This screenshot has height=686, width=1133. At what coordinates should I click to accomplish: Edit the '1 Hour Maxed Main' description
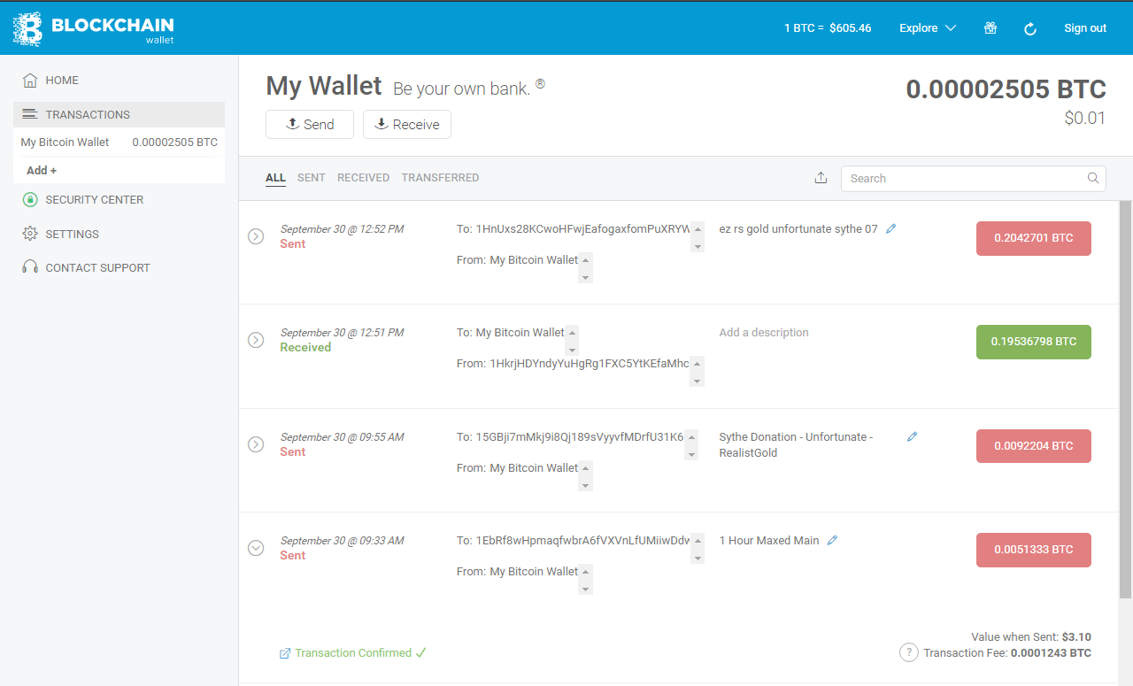click(x=832, y=540)
